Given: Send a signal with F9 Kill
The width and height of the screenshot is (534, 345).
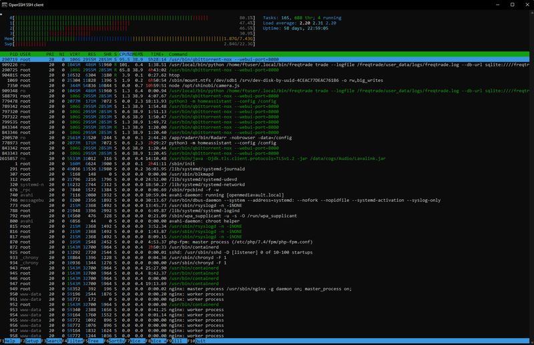Looking at the screenshot, I should [x=177, y=341].
